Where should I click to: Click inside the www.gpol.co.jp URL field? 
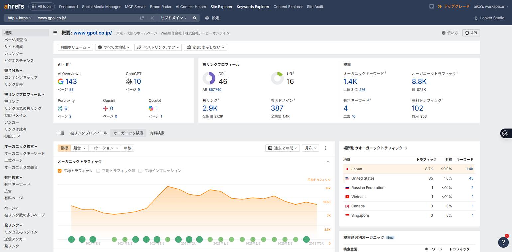pos(83,18)
